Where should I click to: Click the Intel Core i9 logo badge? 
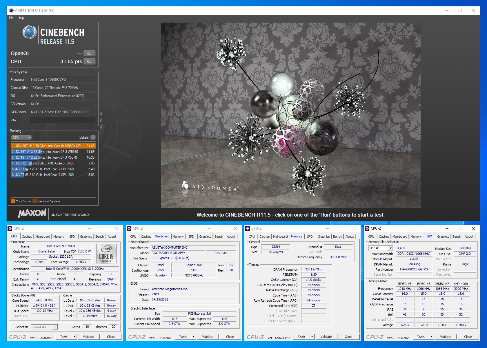106,254
